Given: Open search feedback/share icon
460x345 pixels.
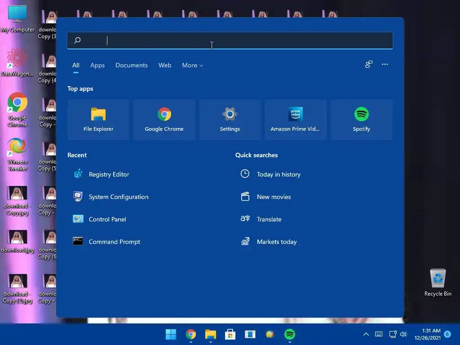Looking at the screenshot, I should [368, 64].
